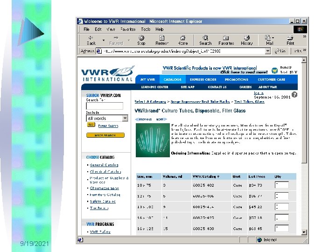This screenshot has width=336, height=252.
Task: Open the View menu
Action: click(x=111, y=29)
